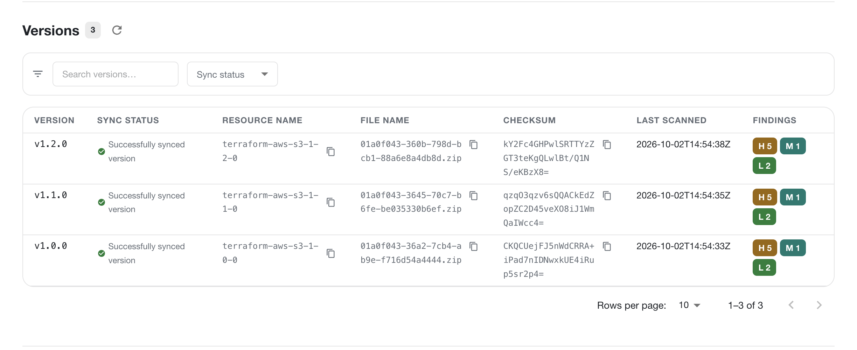Focus the Search versions field

116,74
